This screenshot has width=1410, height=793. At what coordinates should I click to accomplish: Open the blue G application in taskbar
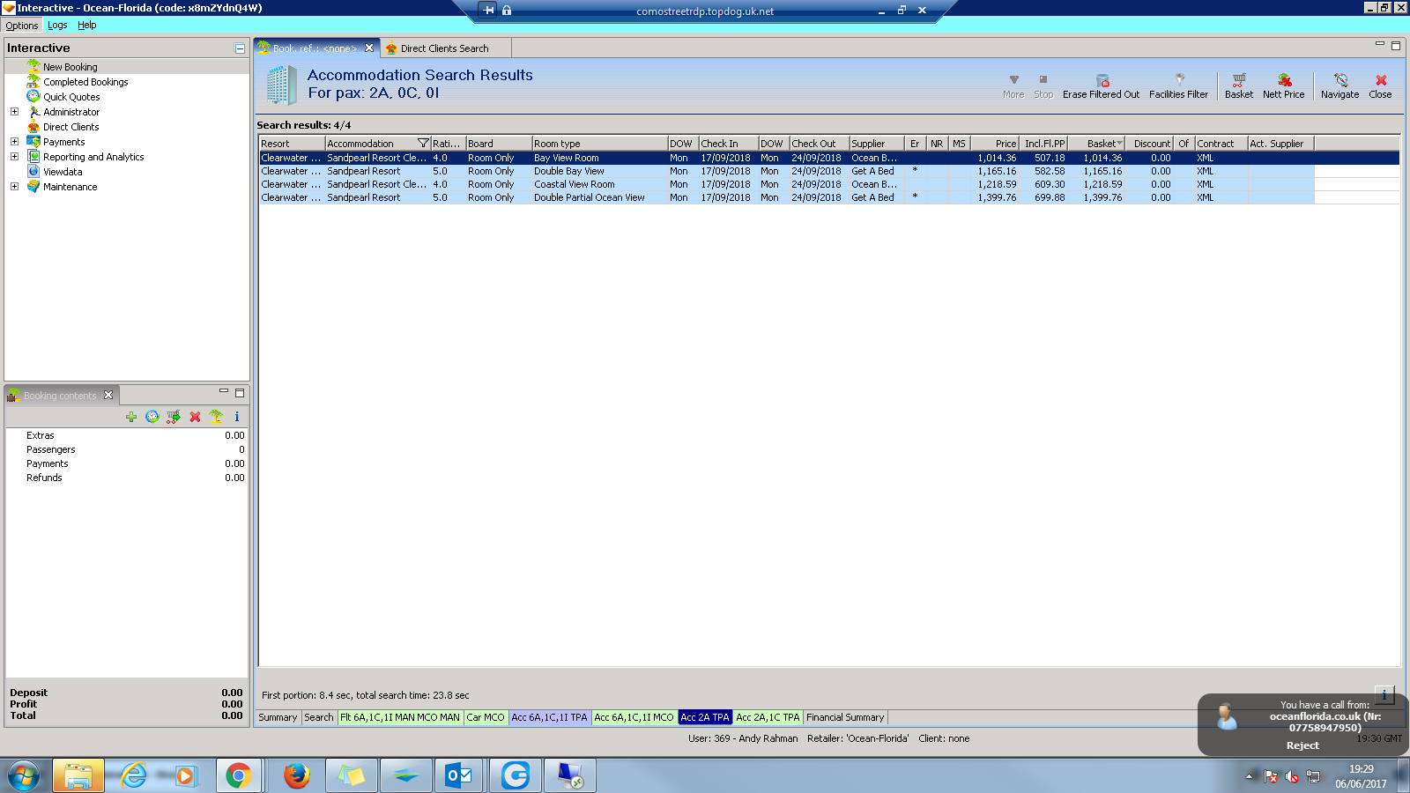tap(516, 775)
